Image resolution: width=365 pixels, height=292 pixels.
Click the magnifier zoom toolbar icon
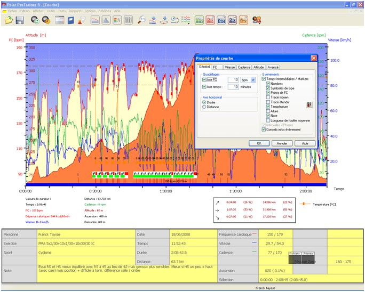pyautogui.click(x=142, y=20)
